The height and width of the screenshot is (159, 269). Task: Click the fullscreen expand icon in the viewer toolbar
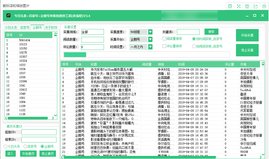(239, 6)
